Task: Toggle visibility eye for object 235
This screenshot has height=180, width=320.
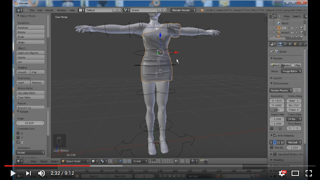Action: pos(292,28)
